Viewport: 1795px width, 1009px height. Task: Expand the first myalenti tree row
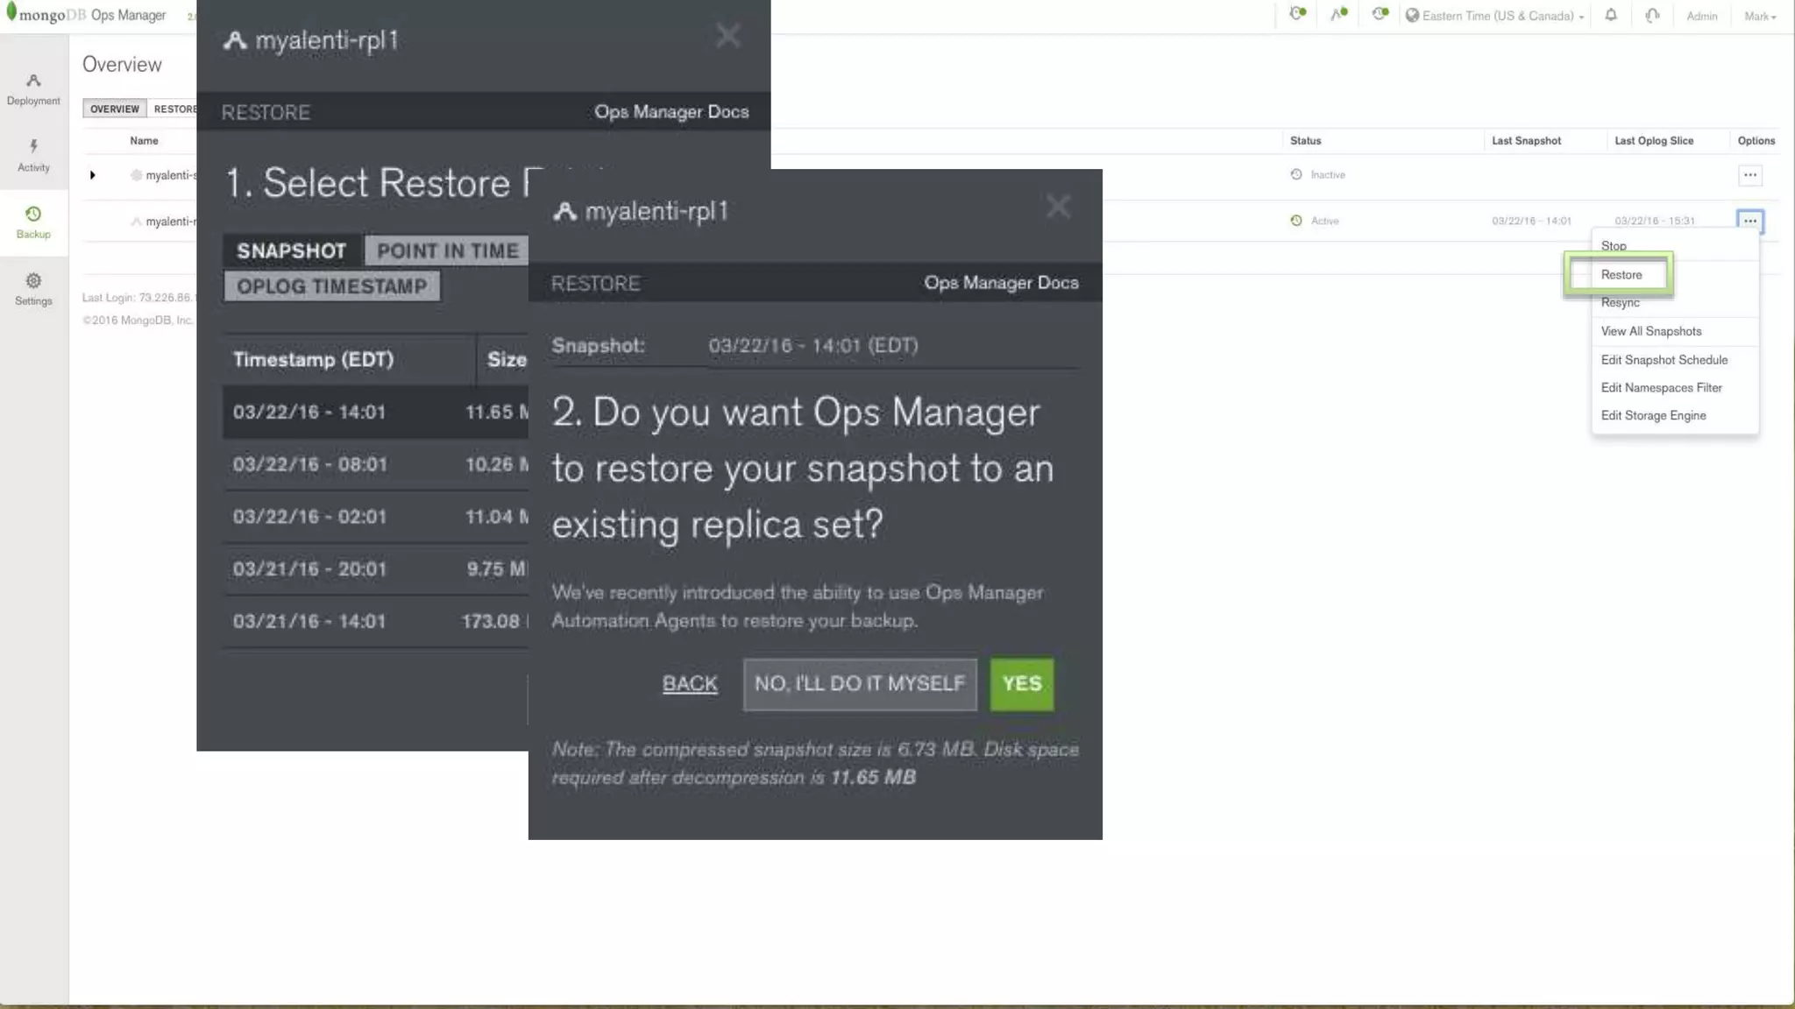tap(92, 175)
